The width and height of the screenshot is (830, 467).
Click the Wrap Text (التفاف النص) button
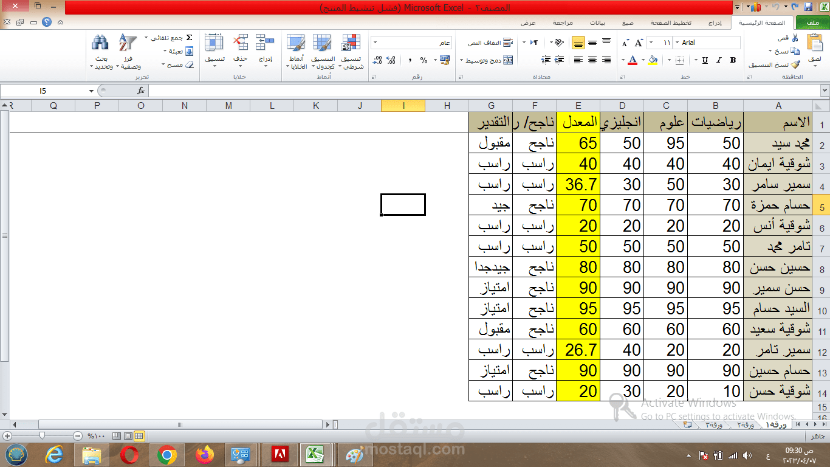(490, 43)
